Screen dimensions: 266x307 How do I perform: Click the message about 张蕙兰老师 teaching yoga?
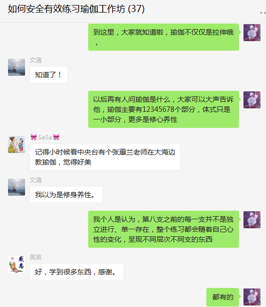click(x=105, y=157)
